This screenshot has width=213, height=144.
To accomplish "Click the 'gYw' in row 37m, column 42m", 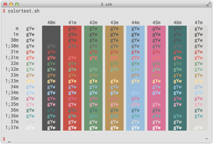I will [x=93, y=122].
